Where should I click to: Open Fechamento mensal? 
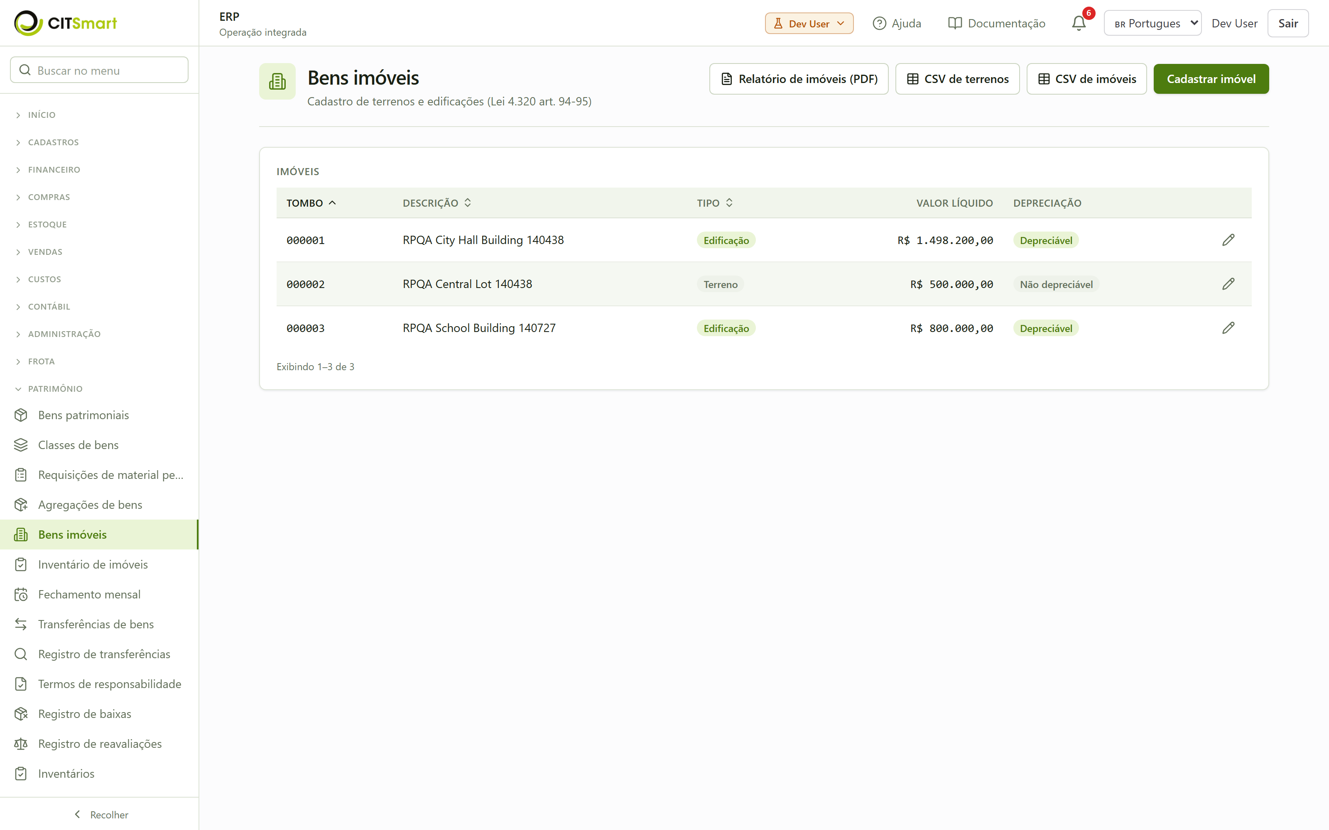point(99,594)
